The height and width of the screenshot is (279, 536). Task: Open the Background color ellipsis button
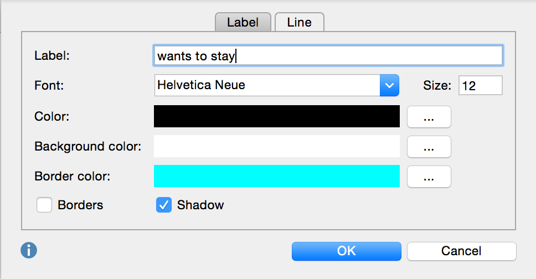[429, 147]
